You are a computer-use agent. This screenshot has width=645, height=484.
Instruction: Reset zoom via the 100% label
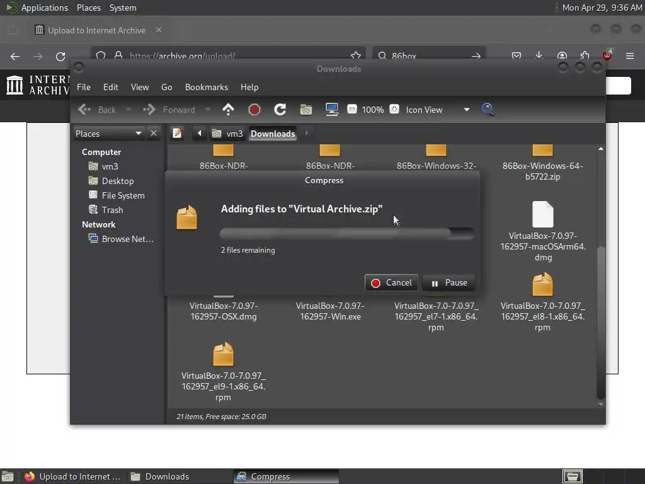373,110
